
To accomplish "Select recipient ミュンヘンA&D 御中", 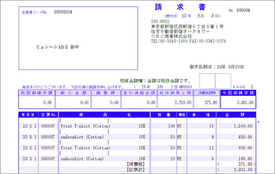I will pos(57,47).
